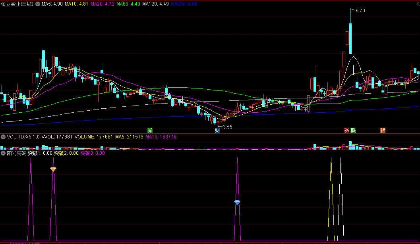Click the 3.55 low price label
Screen dimensions: 420x244
tap(227, 127)
